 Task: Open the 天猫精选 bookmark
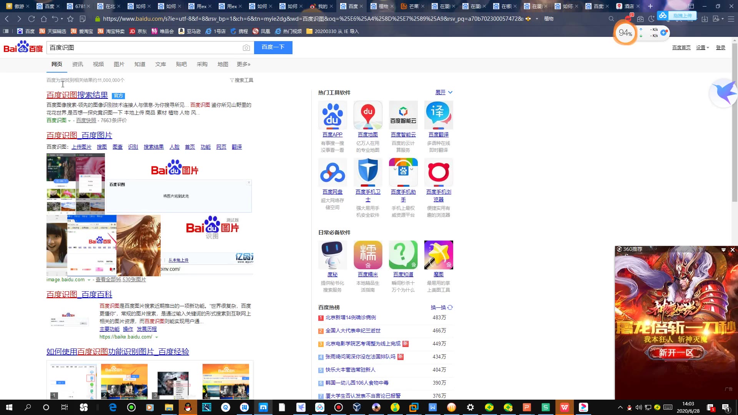tap(53, 31)
